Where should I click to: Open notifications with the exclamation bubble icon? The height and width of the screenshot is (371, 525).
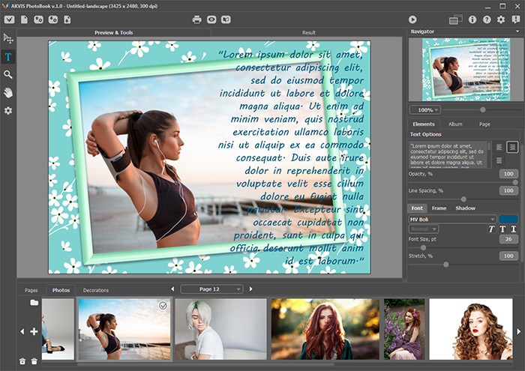(516, 19)
